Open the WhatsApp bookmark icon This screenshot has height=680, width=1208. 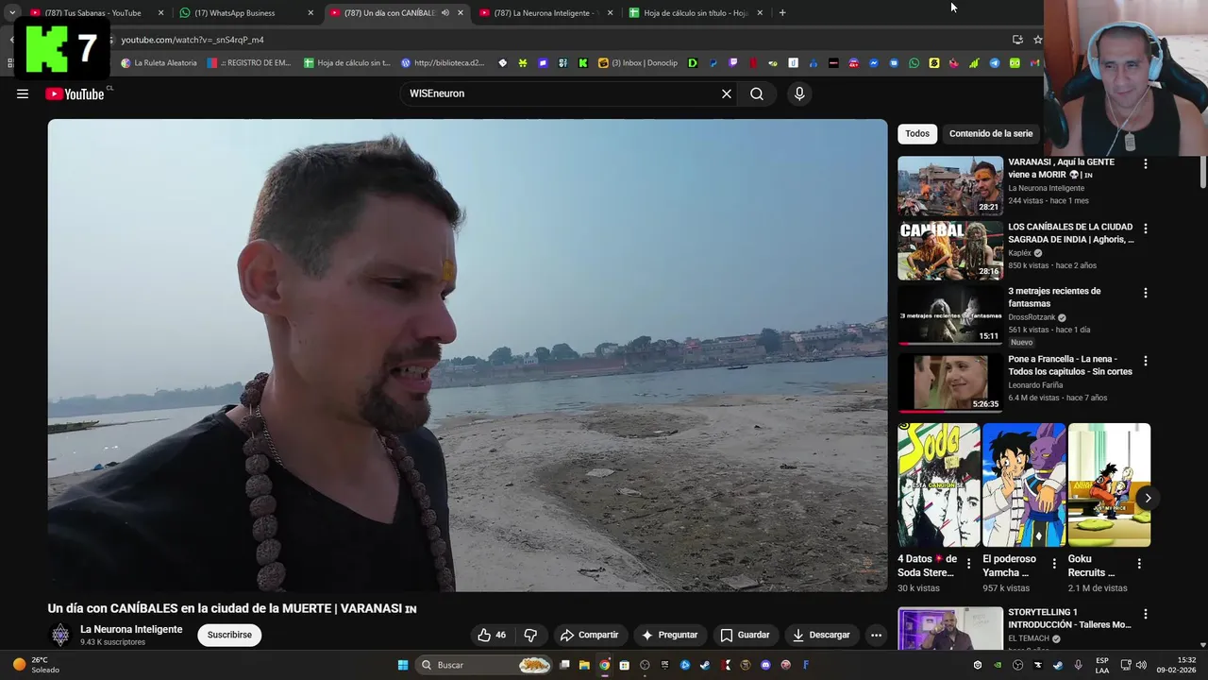click(914, 63)
